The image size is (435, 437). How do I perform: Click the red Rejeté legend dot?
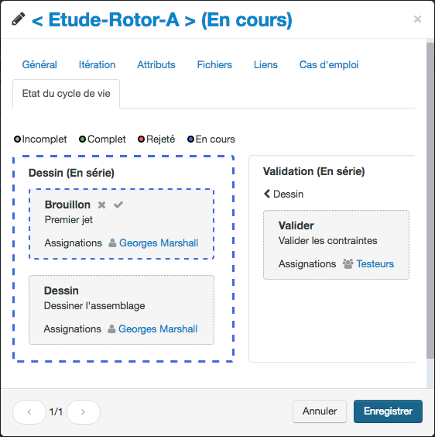(x=141, y=139)
